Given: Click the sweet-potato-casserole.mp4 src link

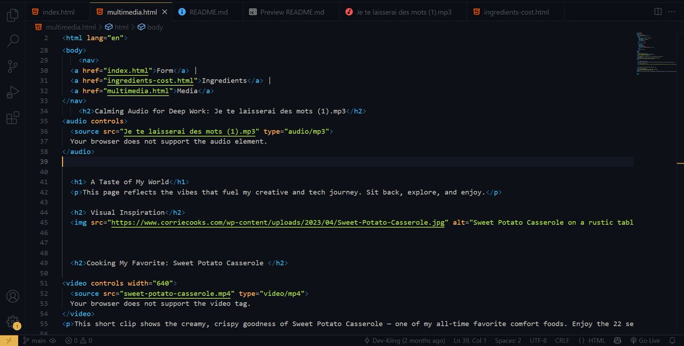Looking at the screenshot, I should click(x=177, y=294).
